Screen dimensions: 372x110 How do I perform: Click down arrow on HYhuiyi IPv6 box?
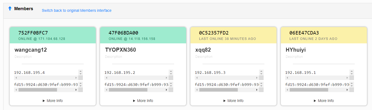tap(352, 86)
